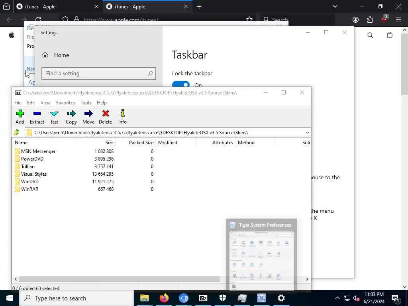Viewport: 408px width, 306px height.
Task: Click the Windows Start button
Action: [10, 298]
